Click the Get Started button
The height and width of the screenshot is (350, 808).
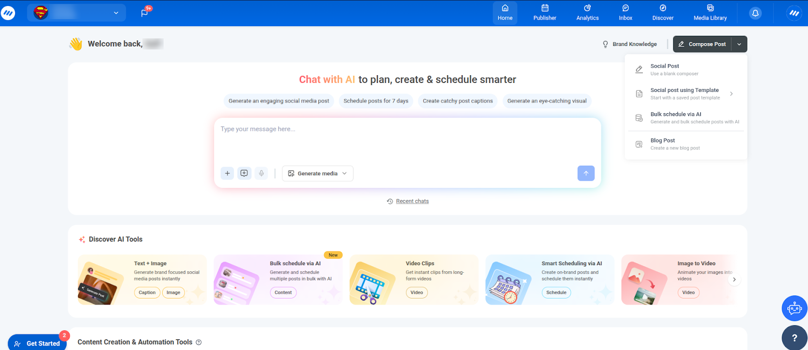click(x=37, y=343)
